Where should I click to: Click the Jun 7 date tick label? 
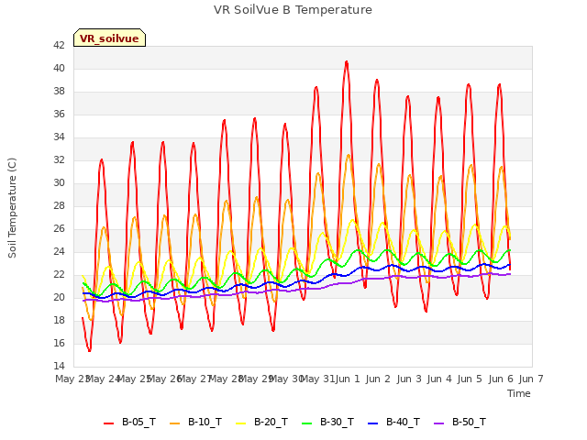(531, 379)
